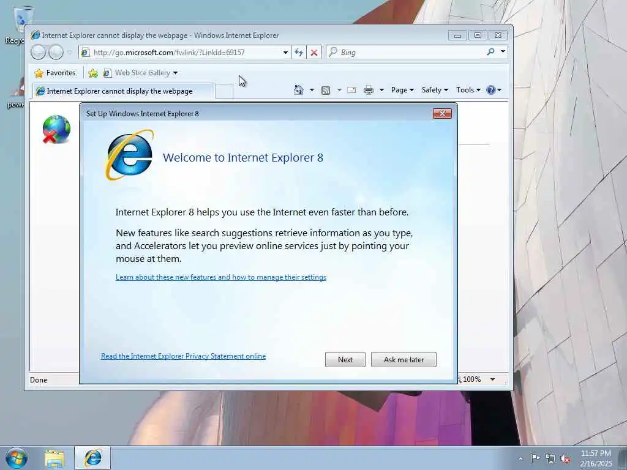Select the 'Internet Explorer cannot display the webpage' tab
This screenshot has height=470, width=627.
pyautogui.click(x=123, y=91)
